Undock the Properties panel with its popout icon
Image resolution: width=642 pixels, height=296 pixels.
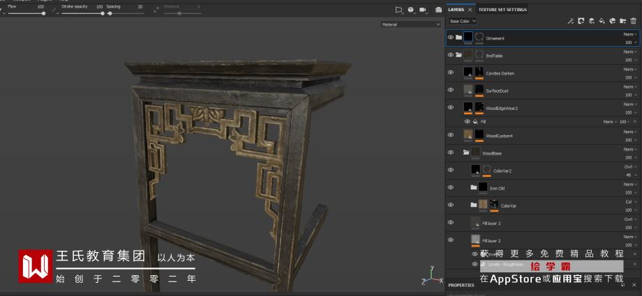point(622,285)
